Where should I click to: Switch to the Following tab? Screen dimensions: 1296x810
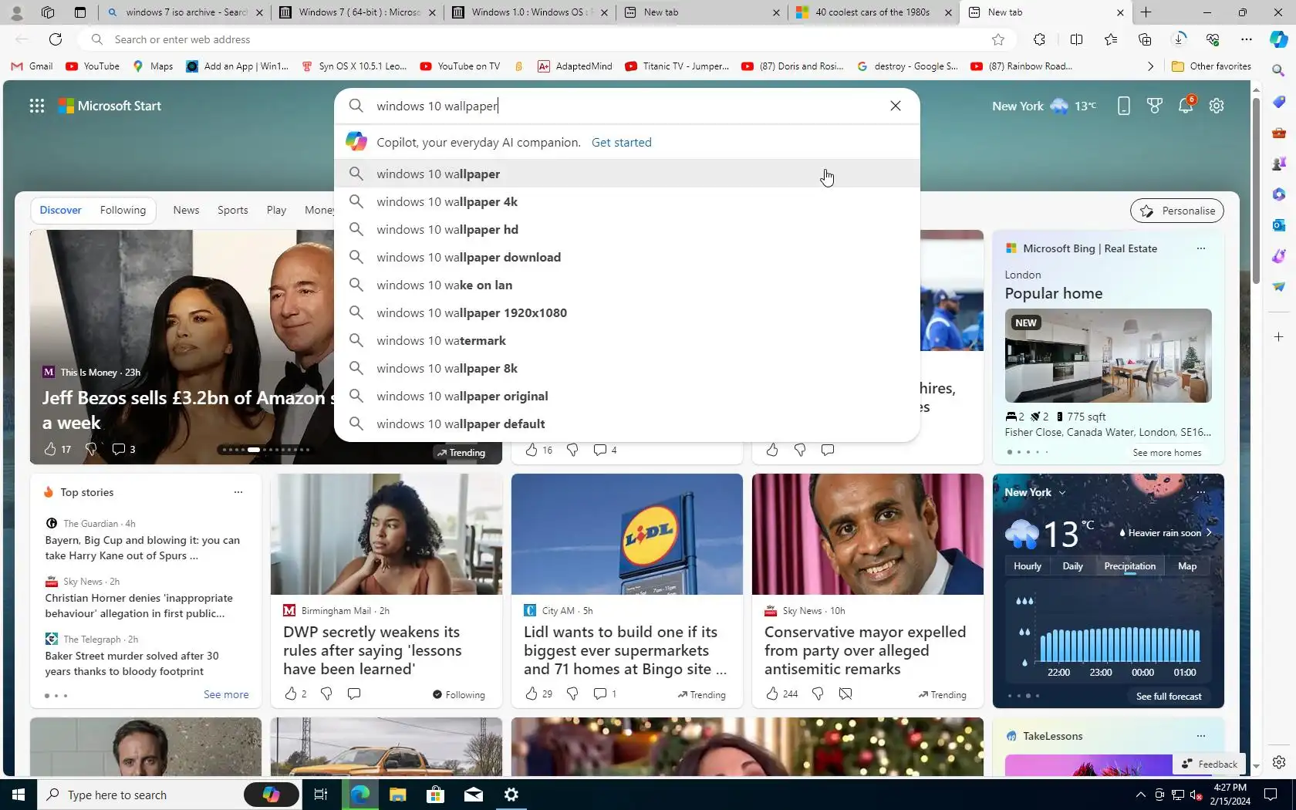123,210
